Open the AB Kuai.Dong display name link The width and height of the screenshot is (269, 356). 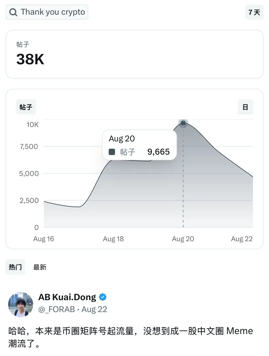tap(67, 297)
